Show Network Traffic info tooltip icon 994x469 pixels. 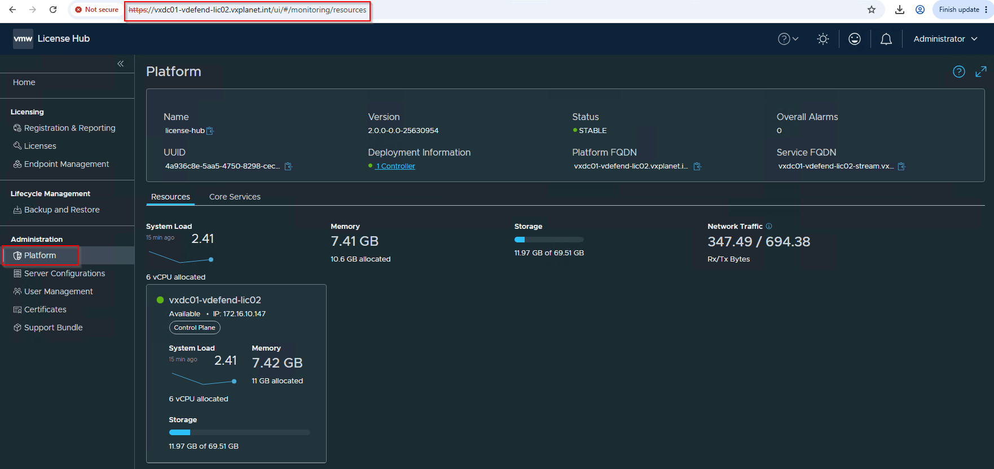coord(769,226)
